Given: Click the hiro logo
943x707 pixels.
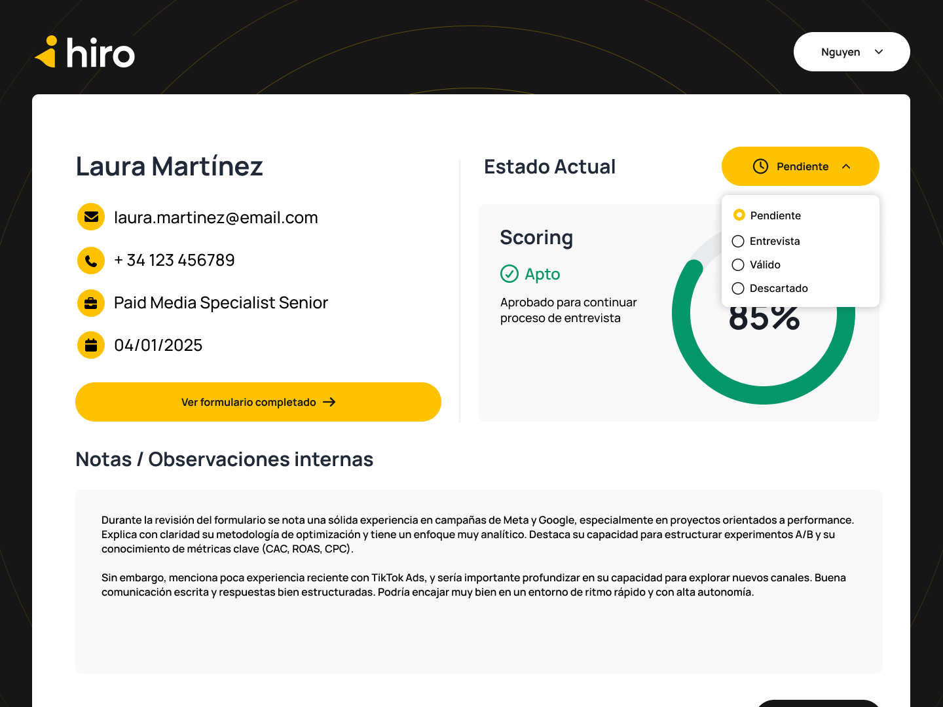Looking at the screenshot, I should (84, 52).
